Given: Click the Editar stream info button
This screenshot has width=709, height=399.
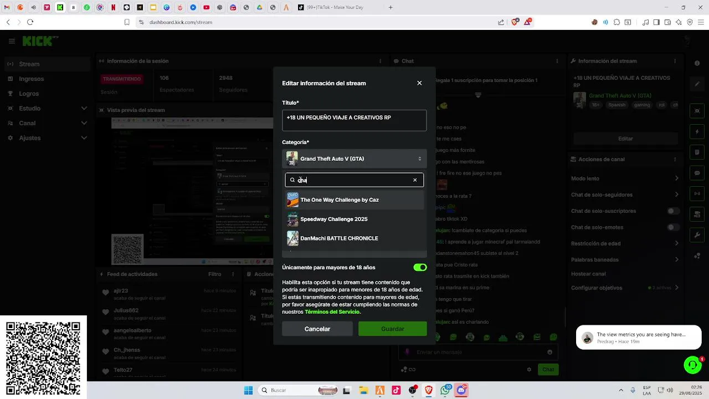Looking at the screenshot, I should [x=625, y=139].
